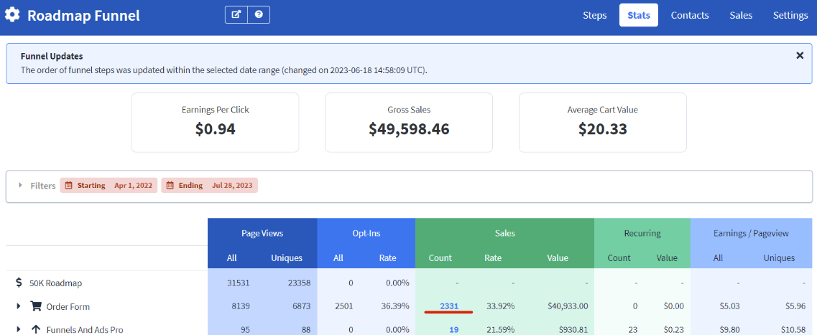Viewport: 817px width, 335px height.
Task: Click the 19 sales count link
Action: click(454, 329)
